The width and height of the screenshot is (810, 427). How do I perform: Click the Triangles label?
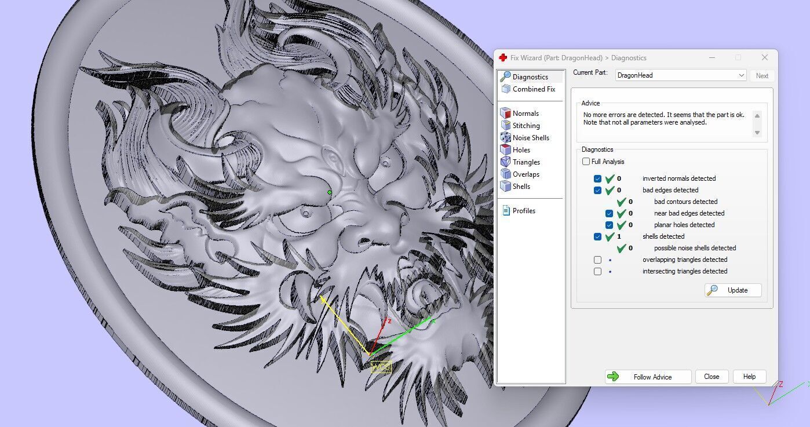click(526, 162)
